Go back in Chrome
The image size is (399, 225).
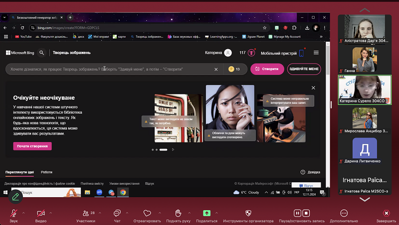(x=5, y=28)
